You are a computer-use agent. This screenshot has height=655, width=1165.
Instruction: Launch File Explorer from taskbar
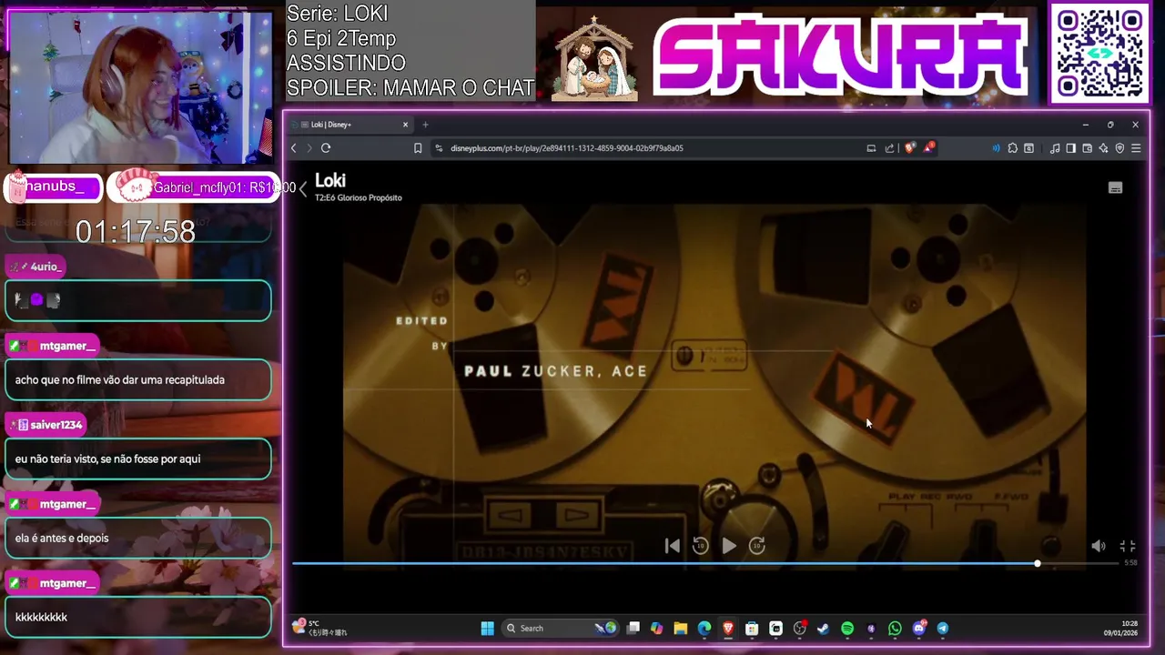point(680,629)
